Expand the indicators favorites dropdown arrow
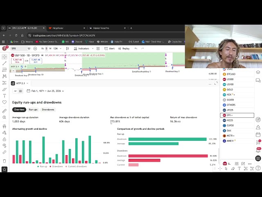Image resolution: width=262 pixels, height=197 pixels. click(93, 48)
